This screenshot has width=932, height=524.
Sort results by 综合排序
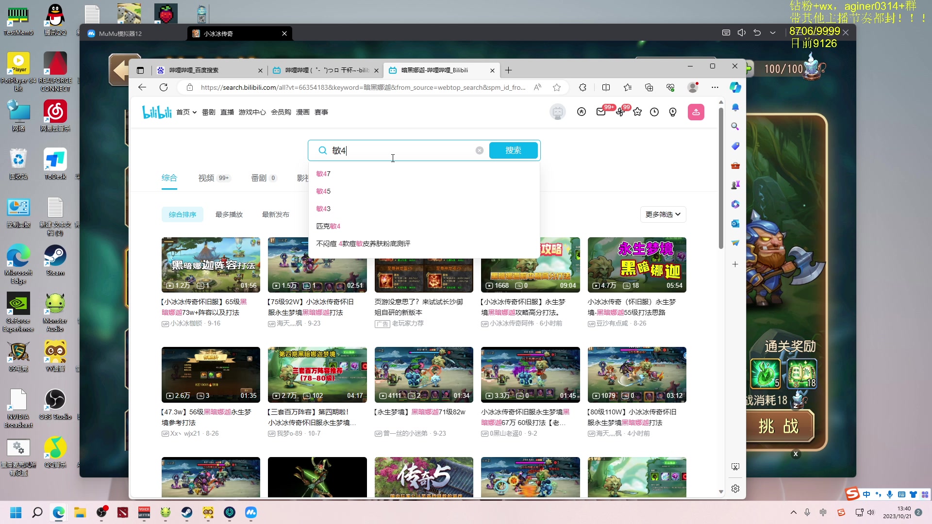(183, 214)
